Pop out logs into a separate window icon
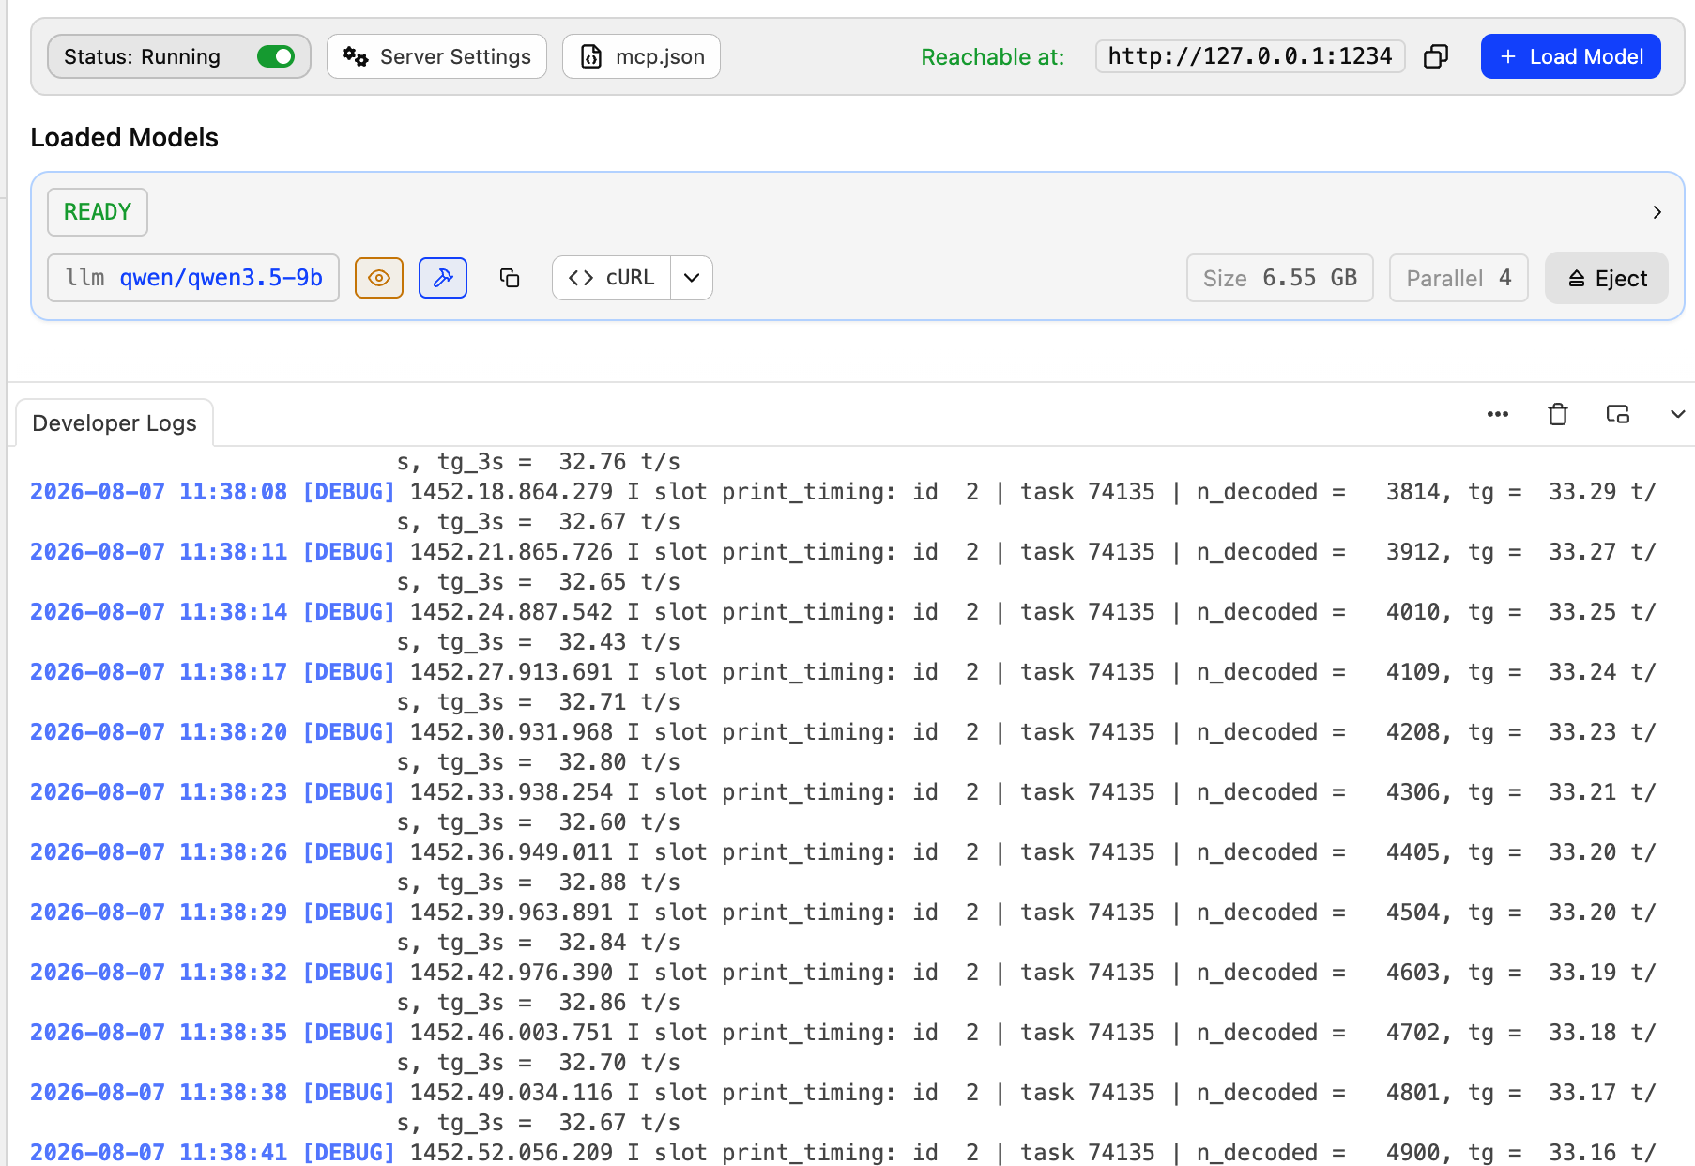This screenshot has height=1166, width=1695. pyautogui.click(x=1618, y=414)
